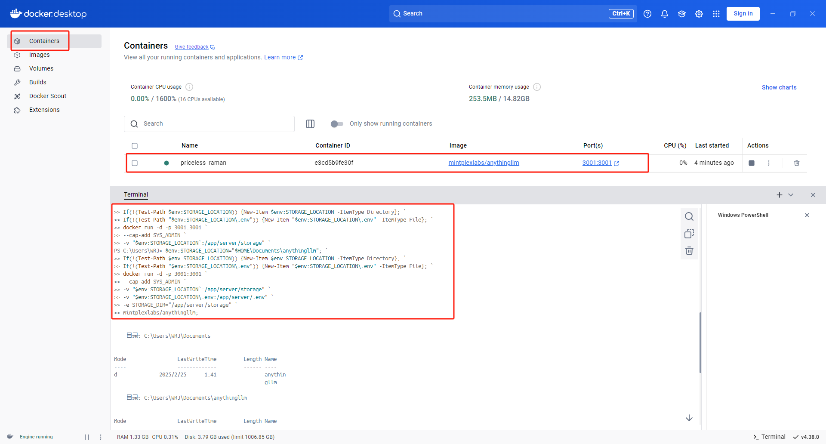826x444 pixels.
Task: Delete the priceless_raman container
Action: (797, 163)
